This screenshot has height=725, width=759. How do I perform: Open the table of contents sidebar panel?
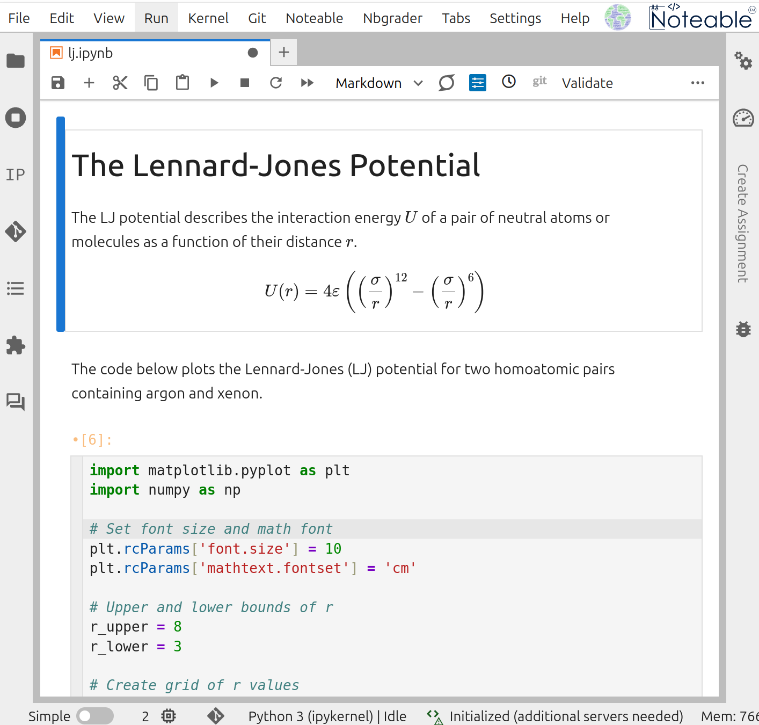pyautogui.click(x=16, y=288)
